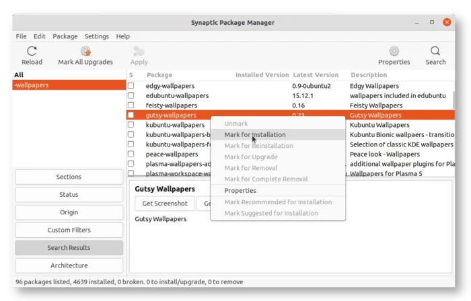
Task: Select Mark Suggested for Installation entry
Action: tap(278, 213)
